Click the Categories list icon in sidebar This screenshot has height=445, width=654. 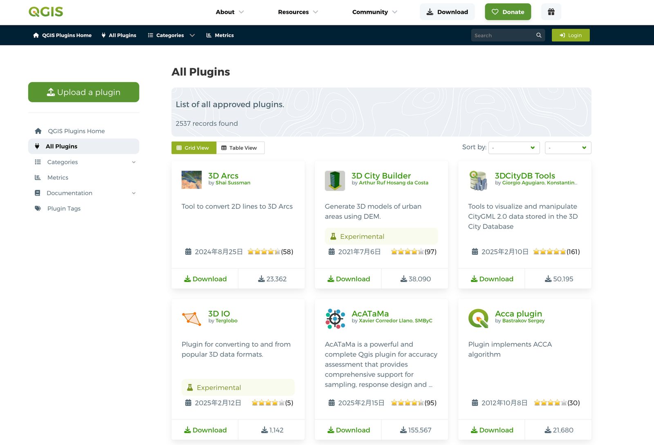coord(38,162)
